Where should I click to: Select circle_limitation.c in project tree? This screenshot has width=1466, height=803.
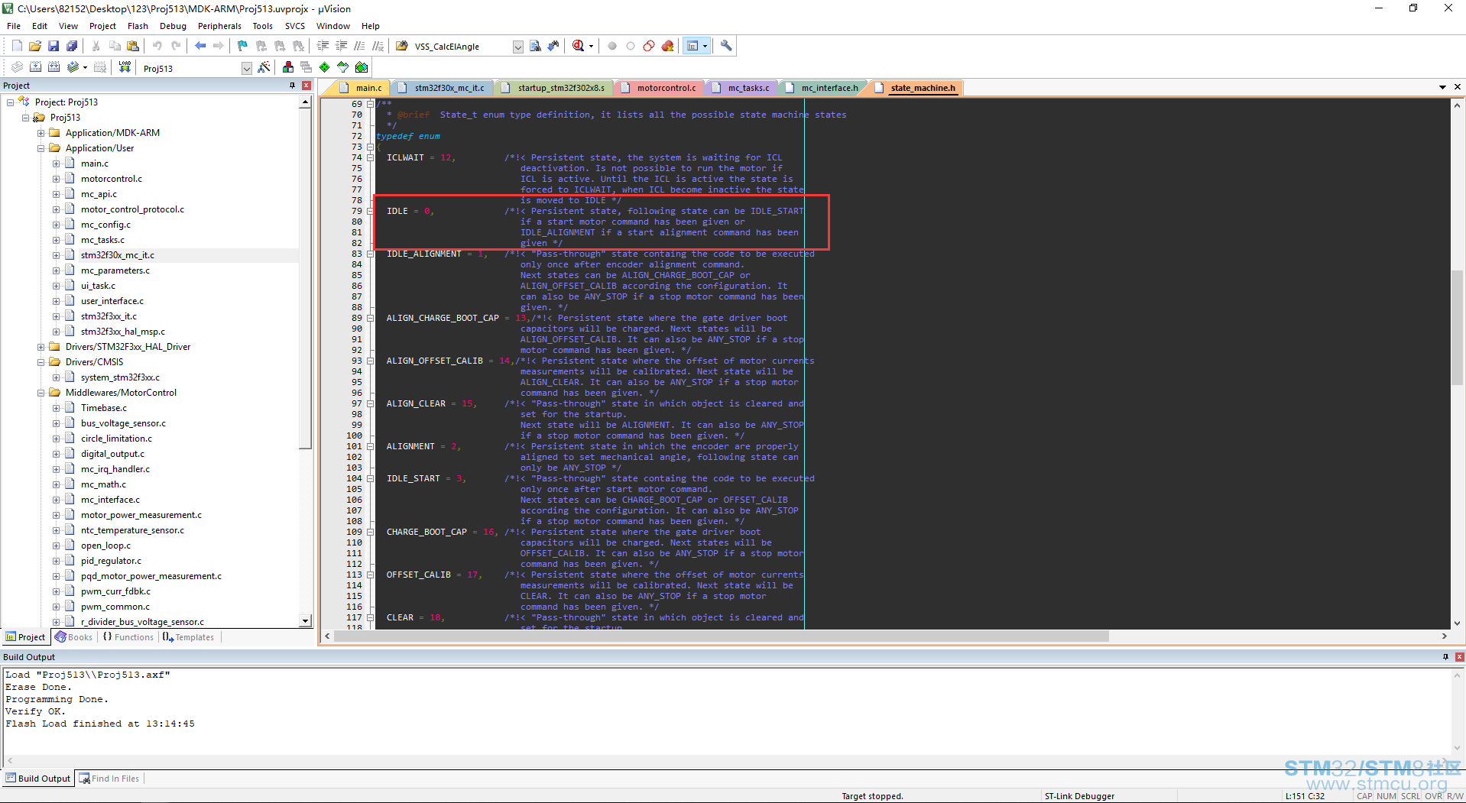(116, 439)
